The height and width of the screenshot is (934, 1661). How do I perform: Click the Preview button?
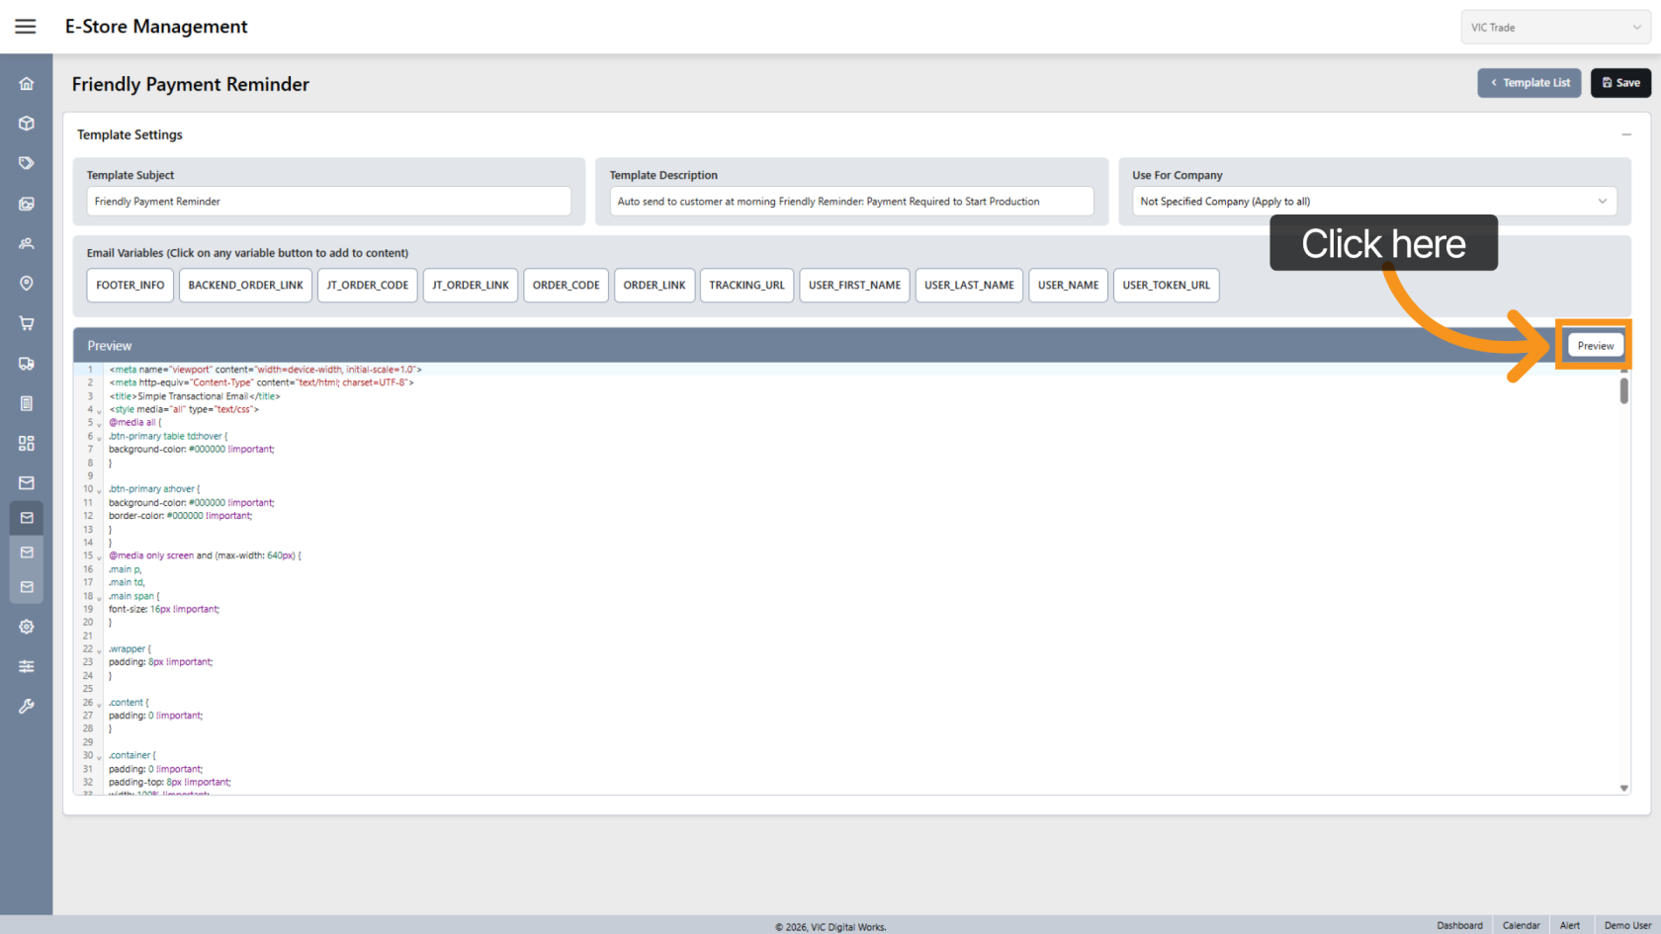pyautogui.click(x=1595, y=345)
